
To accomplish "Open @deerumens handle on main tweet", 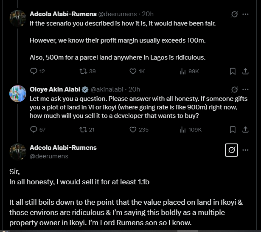I will click(x=49, y=156).
